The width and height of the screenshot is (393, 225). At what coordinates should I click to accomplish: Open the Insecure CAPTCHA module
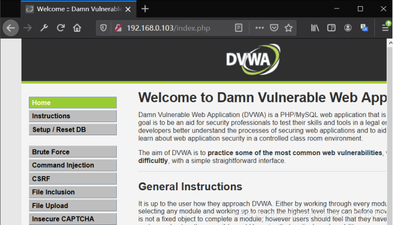coord(73,219)
